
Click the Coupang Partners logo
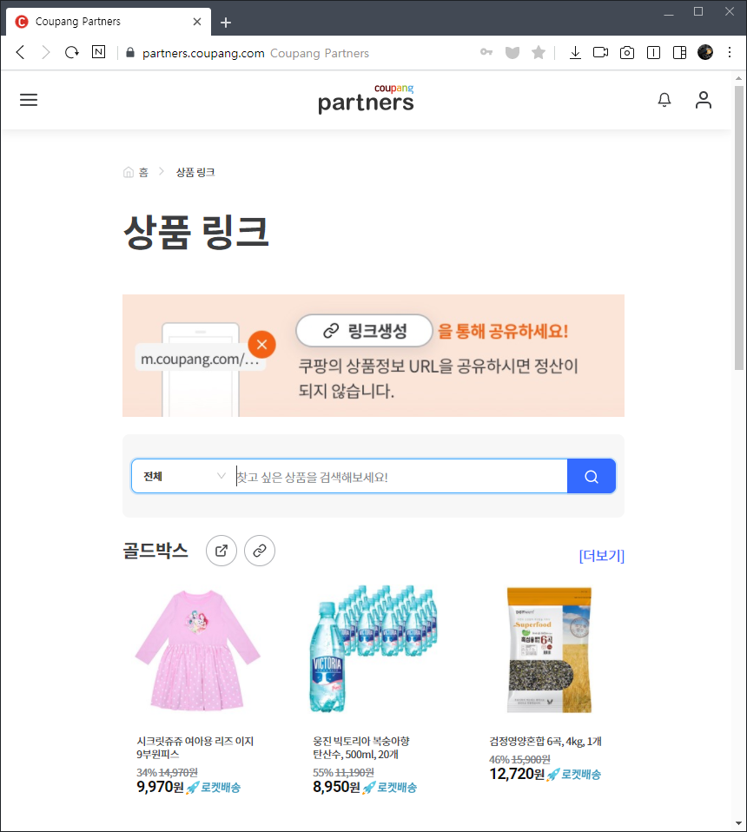point(366,99)
